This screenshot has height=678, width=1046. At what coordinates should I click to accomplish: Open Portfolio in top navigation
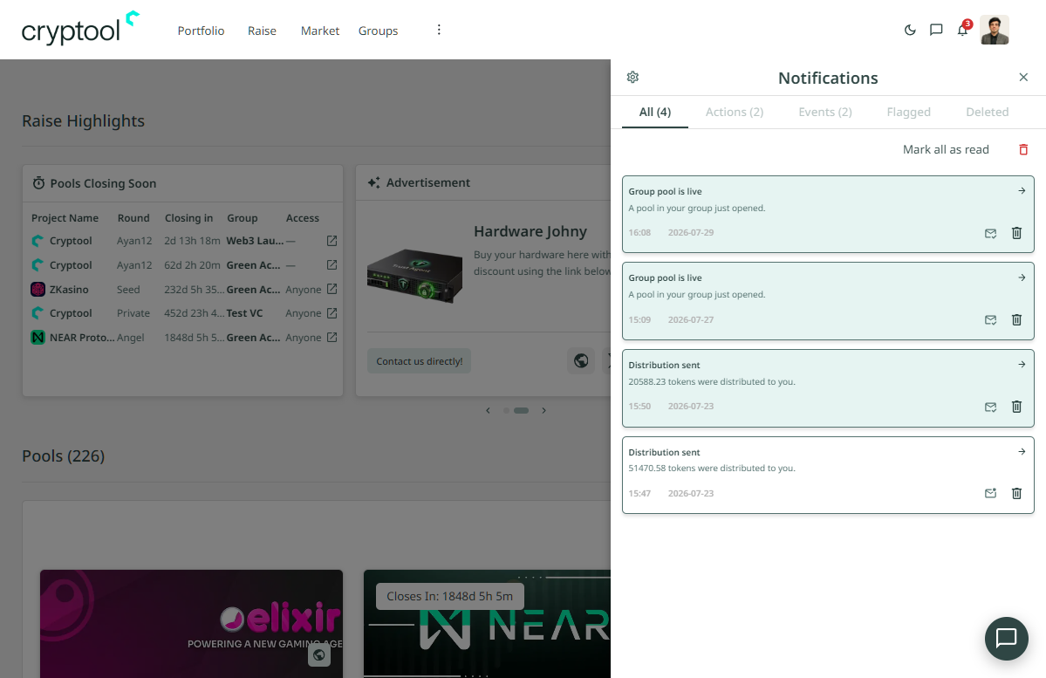click(x=201, y=31)
